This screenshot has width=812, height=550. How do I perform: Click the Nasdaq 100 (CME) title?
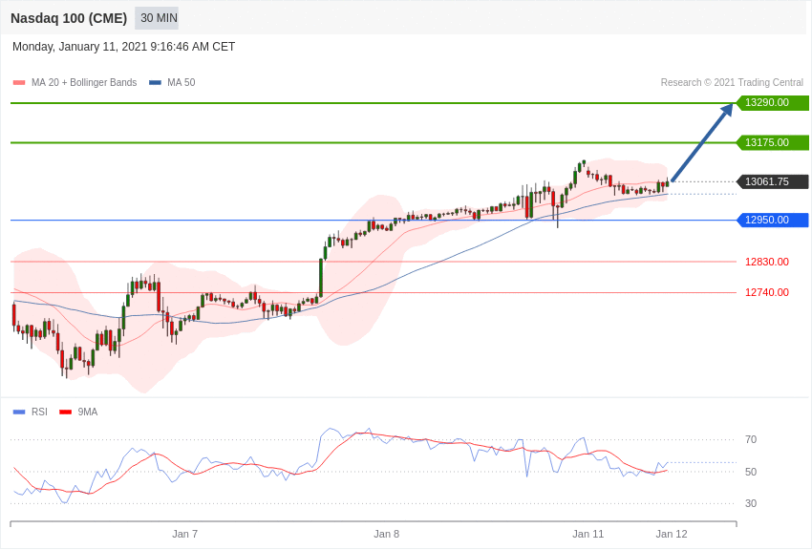[69, 18]
